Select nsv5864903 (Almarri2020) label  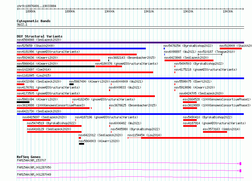99,141
